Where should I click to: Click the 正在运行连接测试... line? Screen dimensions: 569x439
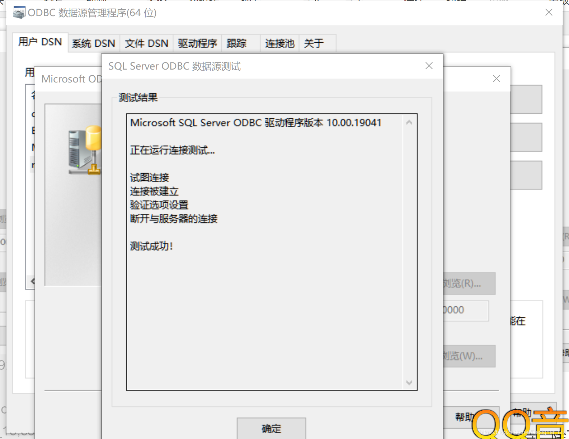(x=173, y=150)
